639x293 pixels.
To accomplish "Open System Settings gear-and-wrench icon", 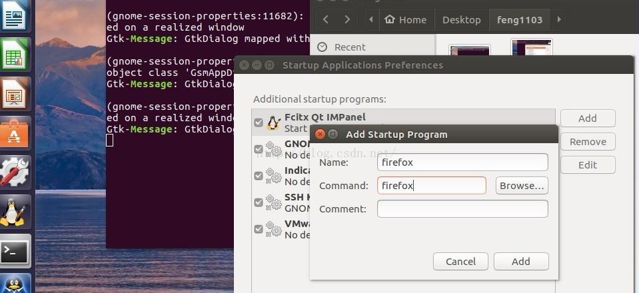I will tap(15, 172).
